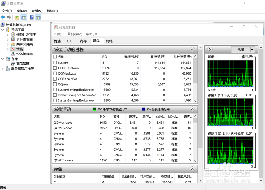Screen dimensions: 265x190
Task: Open the 帮助(H) menu in Resource Monitor
Action: click(x=91, y=34)
